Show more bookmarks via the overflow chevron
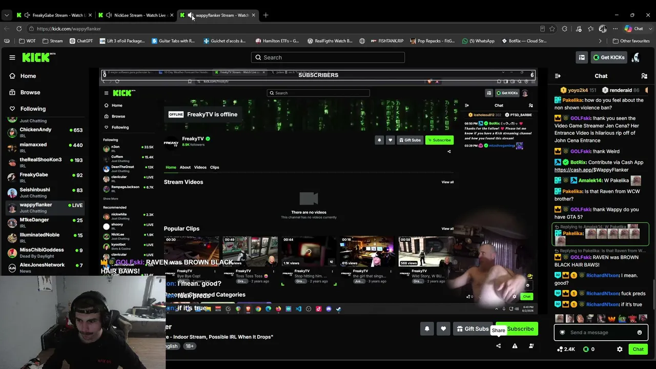The width and height of the screenshot is (656, 369). click(x=600, y=41)
